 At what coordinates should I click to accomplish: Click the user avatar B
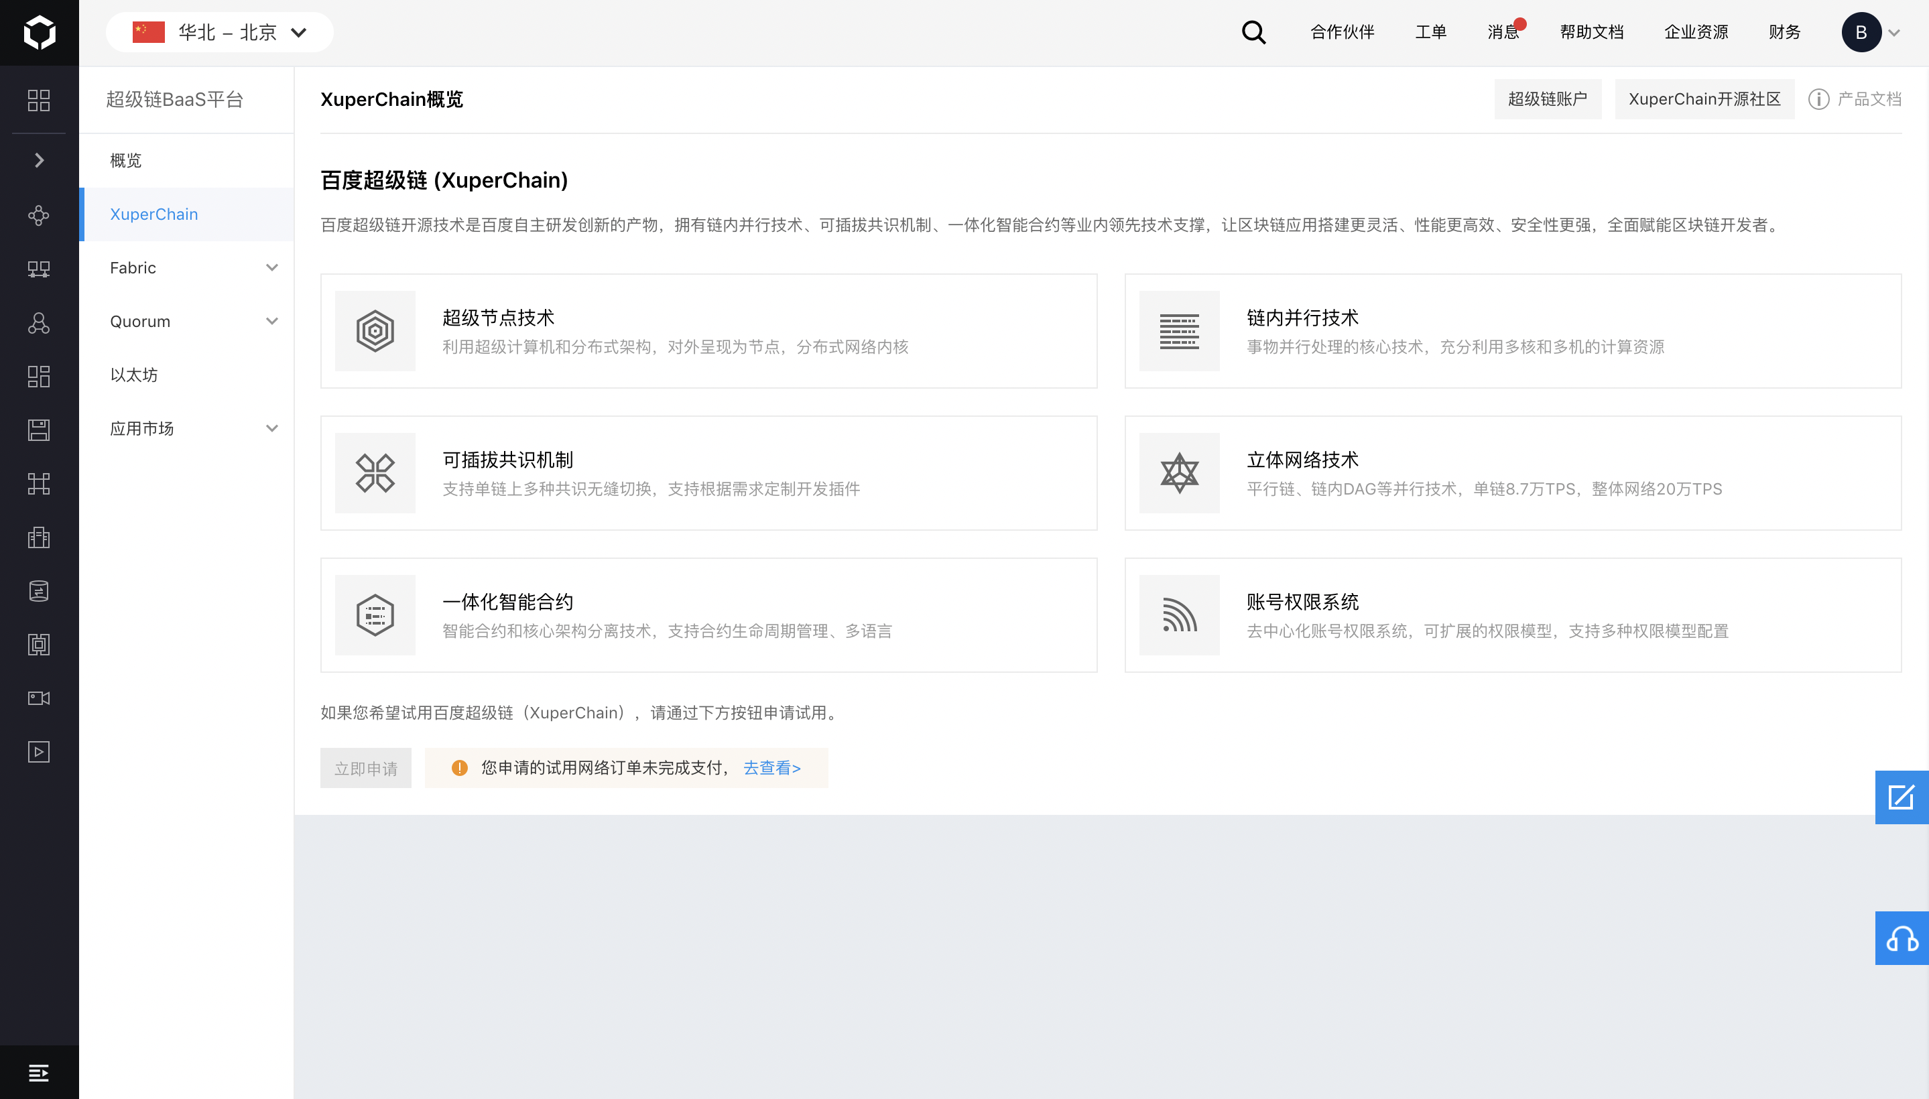1861,32
